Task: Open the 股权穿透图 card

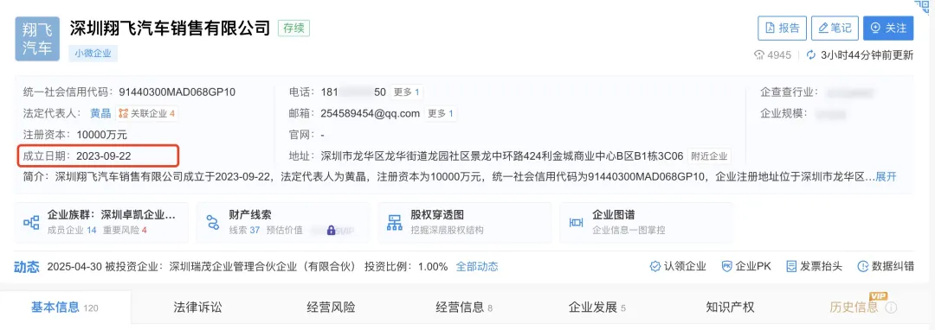Action: (x=465, y=222)
